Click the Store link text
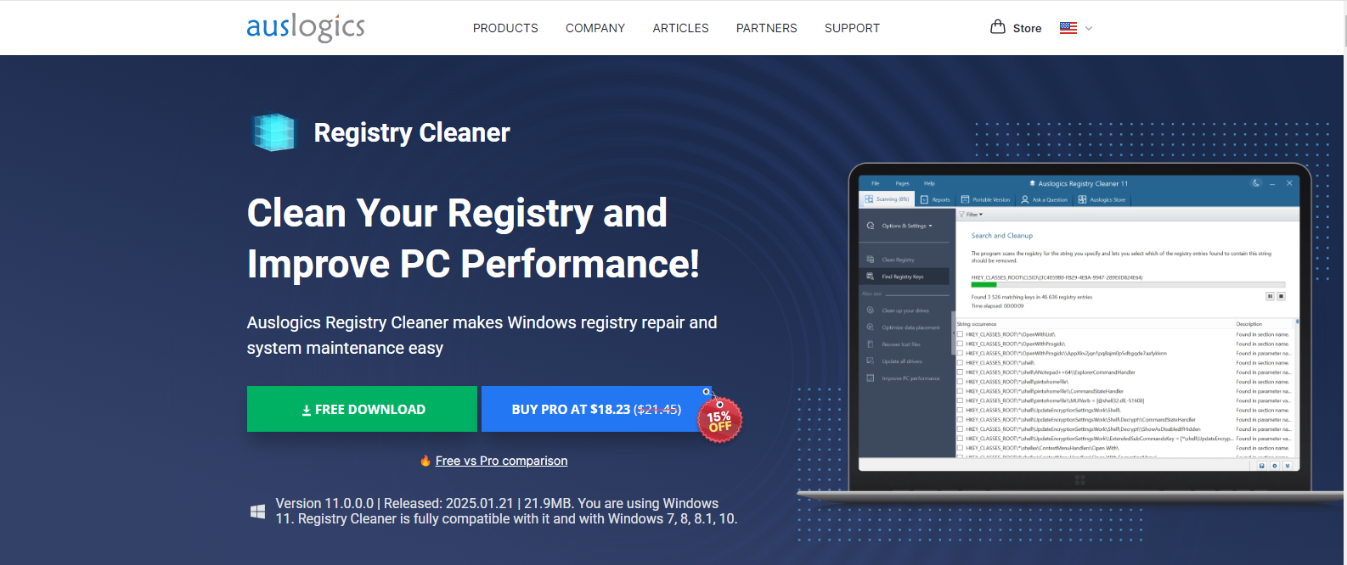The height and width of the screenshot is (565, 1347). pyautogui.click(x=1027, y=28)
